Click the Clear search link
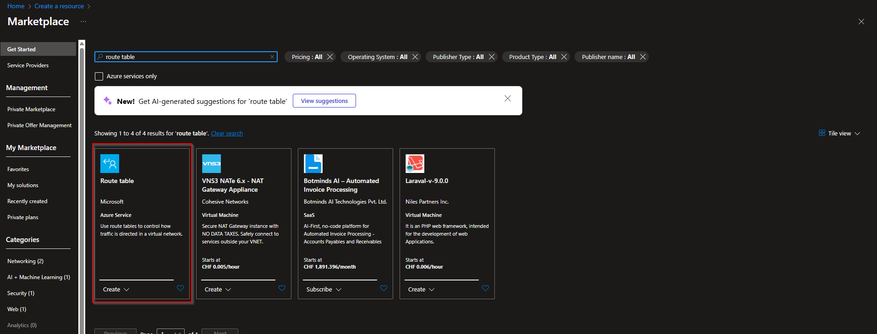877x334 pixels. pyautogui.click(x=227, y=134)
